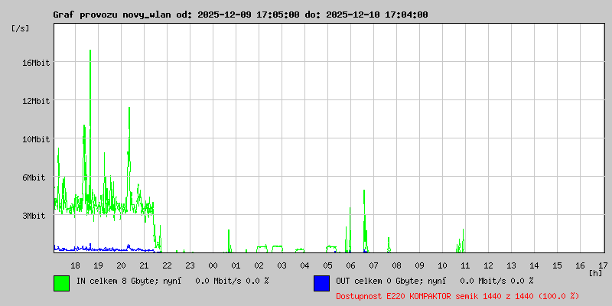Click hour label '00' on time axis

[213, 265]
